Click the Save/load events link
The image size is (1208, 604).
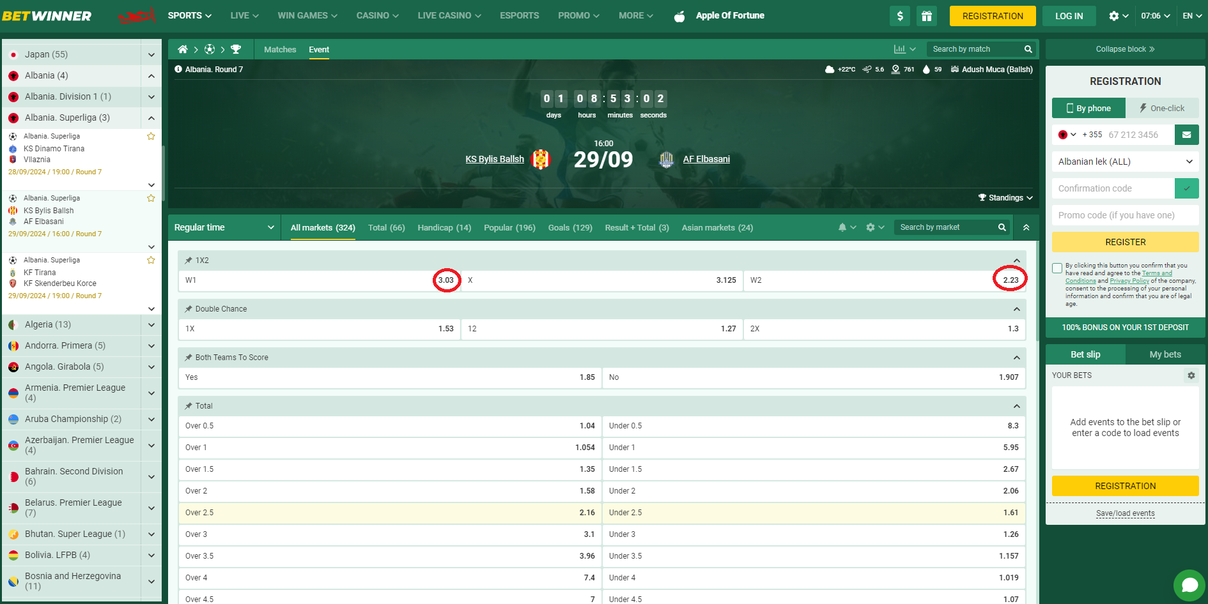[x=1126, y=513]
